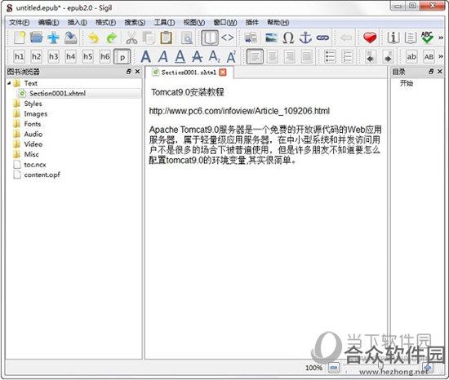Open the 插件 menu

(x=252, y=22)
